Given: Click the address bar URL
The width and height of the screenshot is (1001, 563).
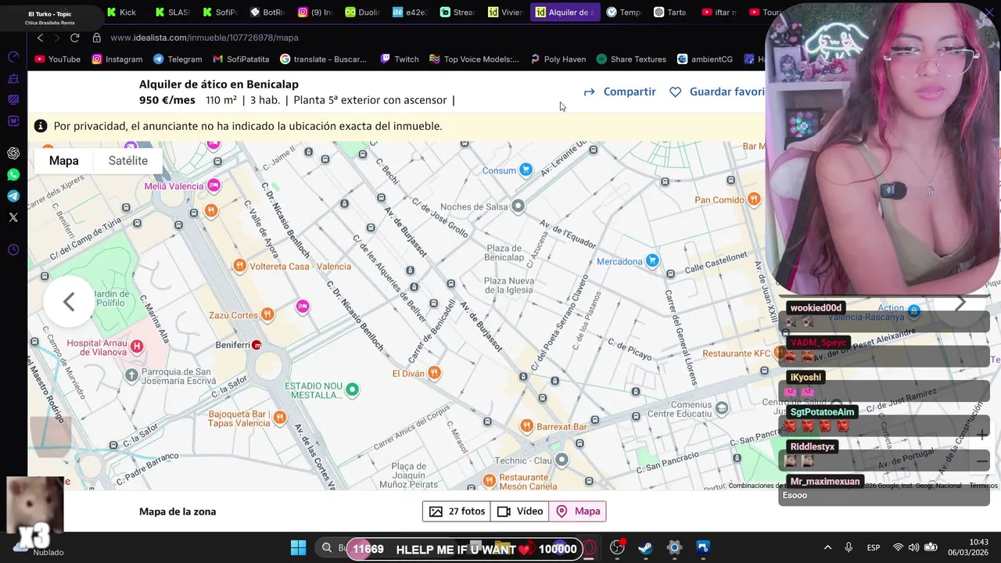Looking at the screenshot, I should [204, 38].
